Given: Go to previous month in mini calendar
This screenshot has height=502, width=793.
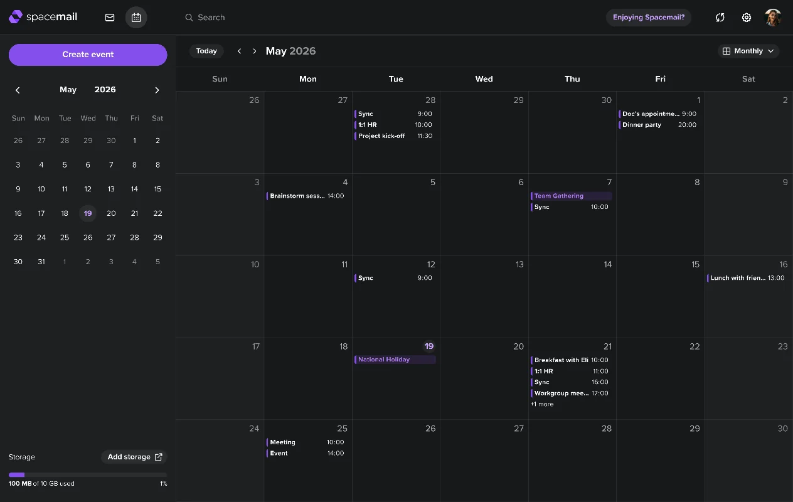Looking at the screenshot, I should [x=18, y=90].
